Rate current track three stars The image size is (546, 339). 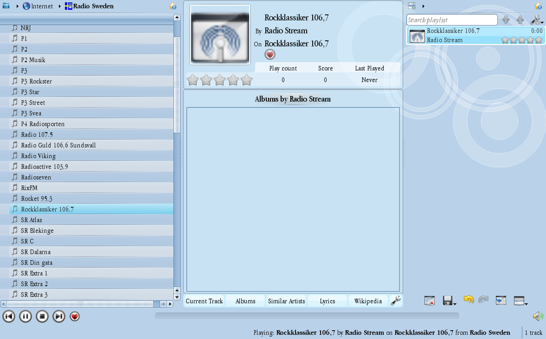[x=219, y=80]
